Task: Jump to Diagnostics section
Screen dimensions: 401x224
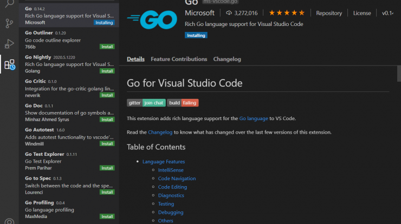Action: click(171, 195)
